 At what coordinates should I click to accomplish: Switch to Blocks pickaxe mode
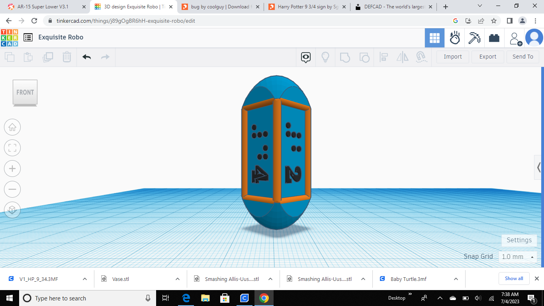coord(474,38)
